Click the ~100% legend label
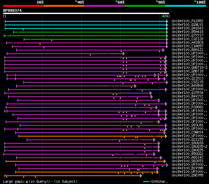The height and width of the screenshot is (184, 209). (200, 2)
